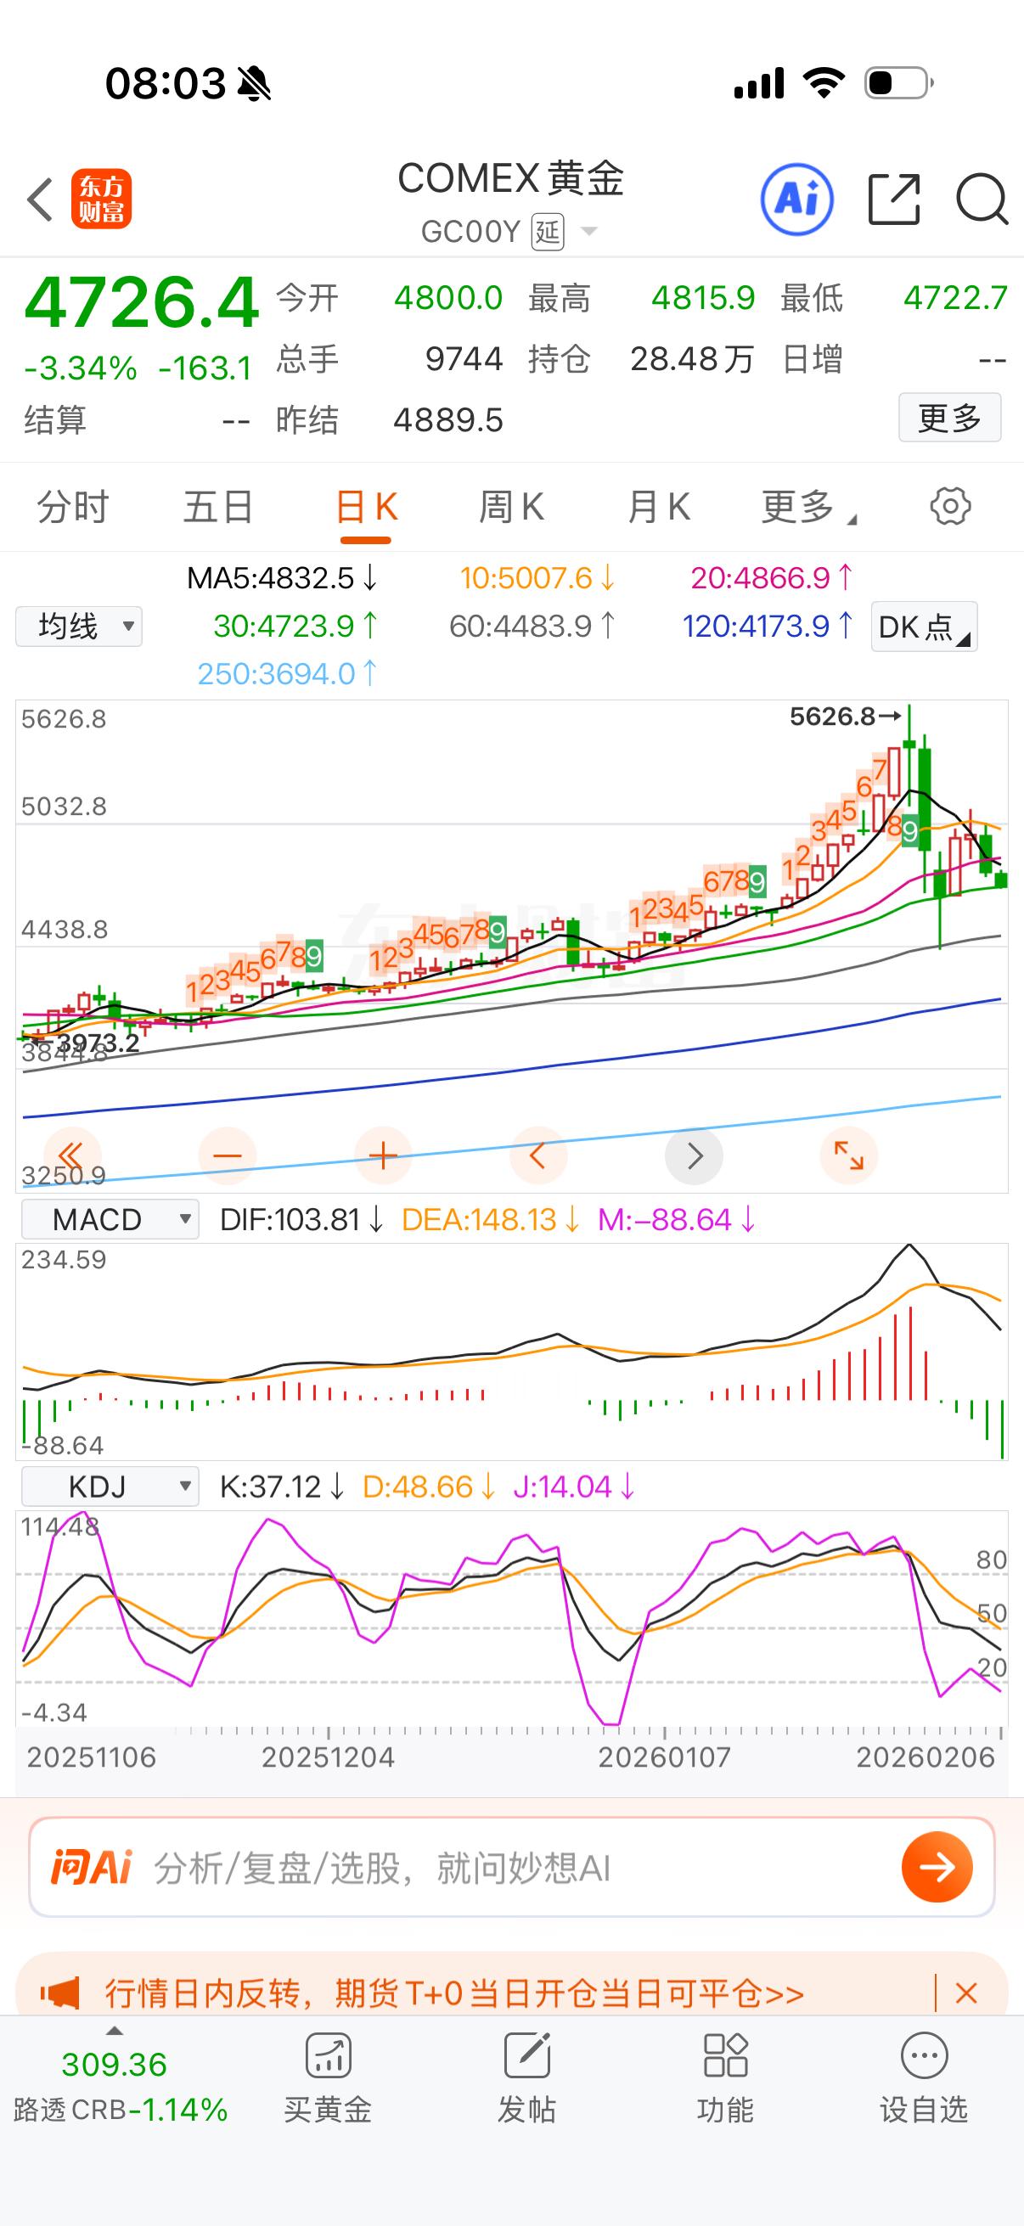Tap the DIF:103.81 value
The image size is (1024, 2226).
[x=301, y=1219]
